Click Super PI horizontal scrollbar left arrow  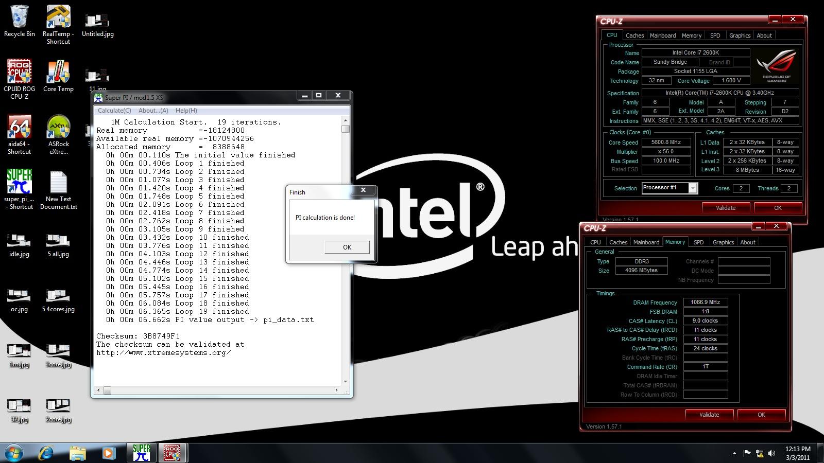[x=99, y=390]
